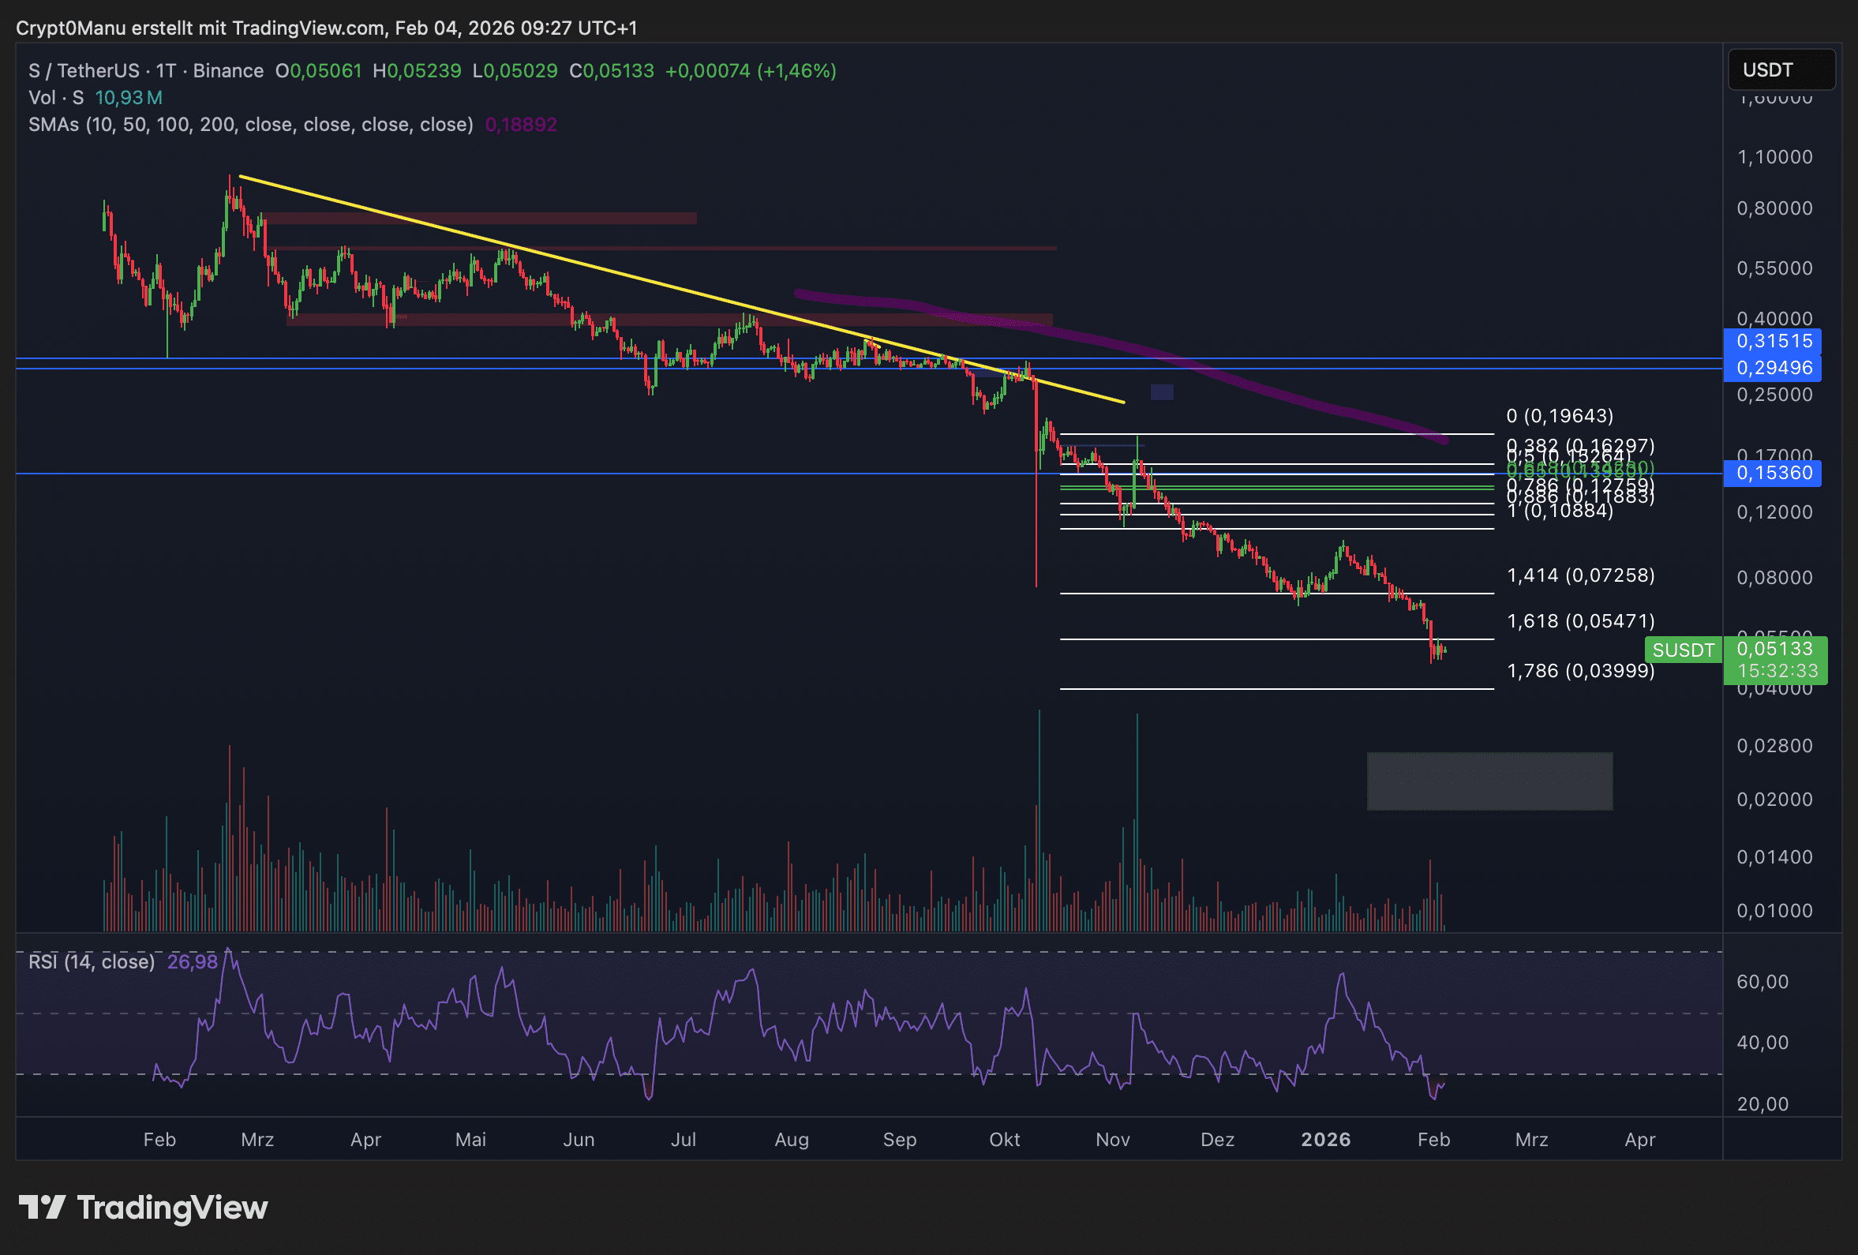Select the gray target rectangle zone
The width and height of the screenshot is (1858, 1255).
click(x=1489, y=781)
